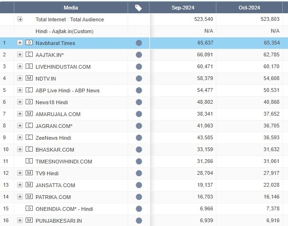Viewport: 288px width, 226px height.
Task: Click the M type icon beside TV9 Hindi
Action: 29,173
